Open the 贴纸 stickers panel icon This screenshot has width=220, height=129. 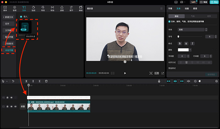coord(33,8)
